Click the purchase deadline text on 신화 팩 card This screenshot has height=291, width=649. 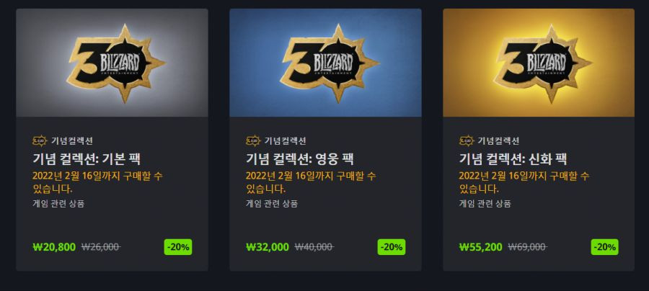(524, 182)
